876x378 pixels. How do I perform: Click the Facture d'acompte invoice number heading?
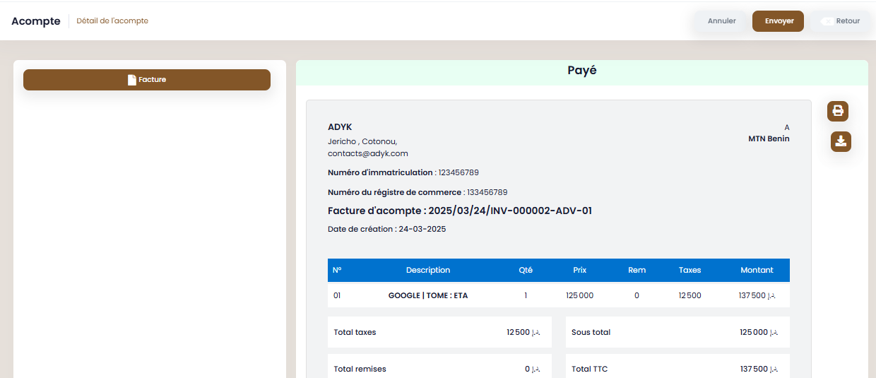tap(460, 211)
